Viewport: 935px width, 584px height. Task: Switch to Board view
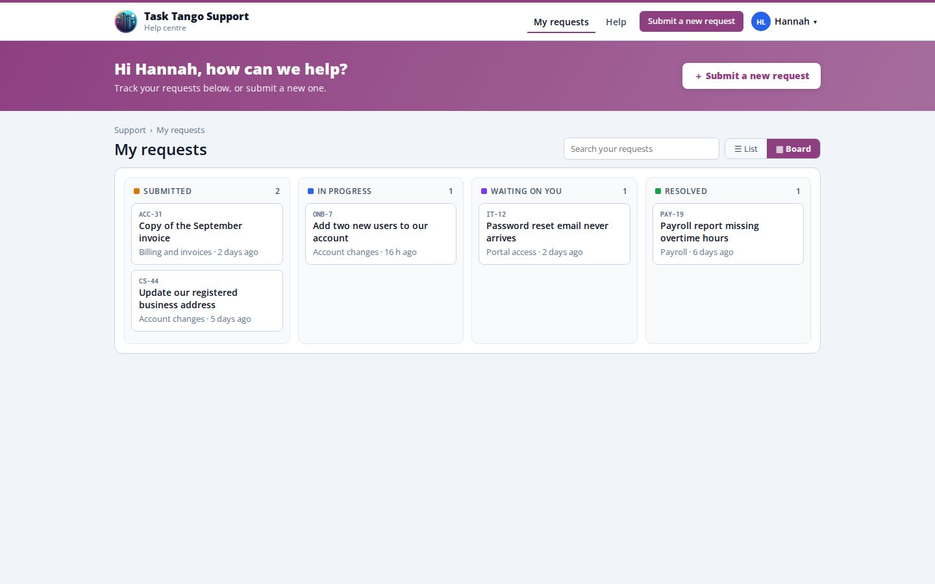[x=793, y=149]
